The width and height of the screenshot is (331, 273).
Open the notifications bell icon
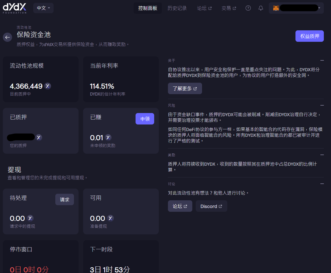point(261,8)
